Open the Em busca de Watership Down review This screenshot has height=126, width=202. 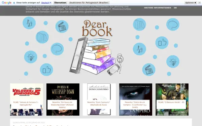63,99
